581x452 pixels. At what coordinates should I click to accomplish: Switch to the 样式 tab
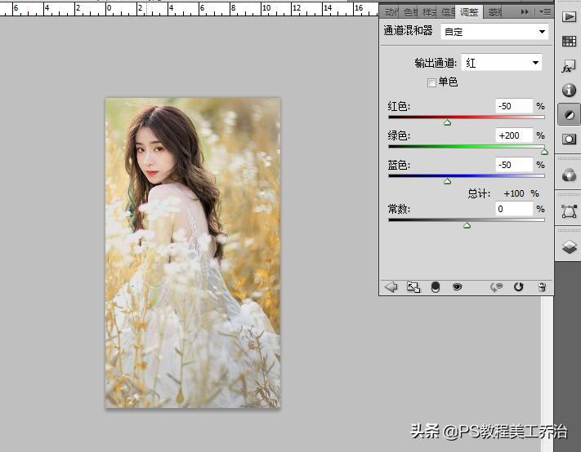tap(430, 12)
